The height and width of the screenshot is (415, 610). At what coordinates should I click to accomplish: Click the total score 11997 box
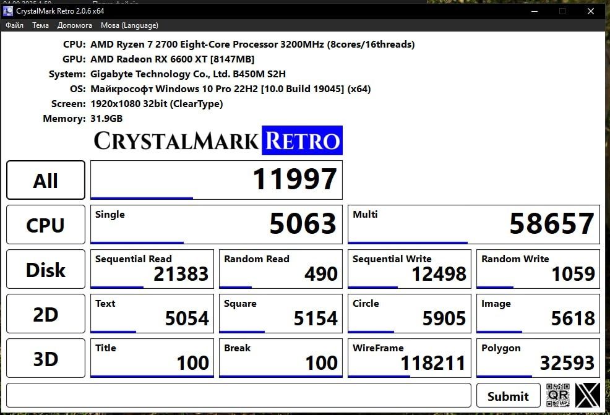click(x=217, y=180)
